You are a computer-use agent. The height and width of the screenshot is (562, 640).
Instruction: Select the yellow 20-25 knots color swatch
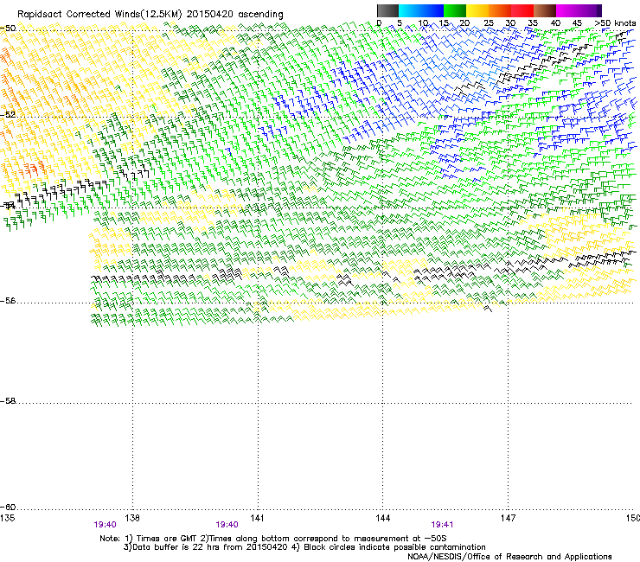pyautogui.click(x=477, y=10)
